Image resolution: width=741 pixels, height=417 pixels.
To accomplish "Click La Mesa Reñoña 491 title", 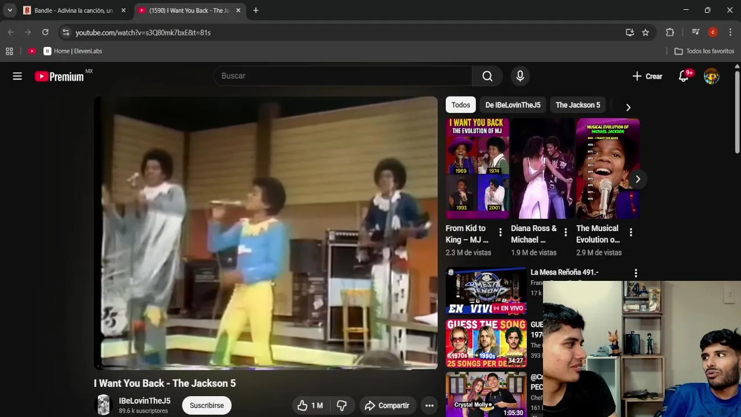I will coord(564,272).
